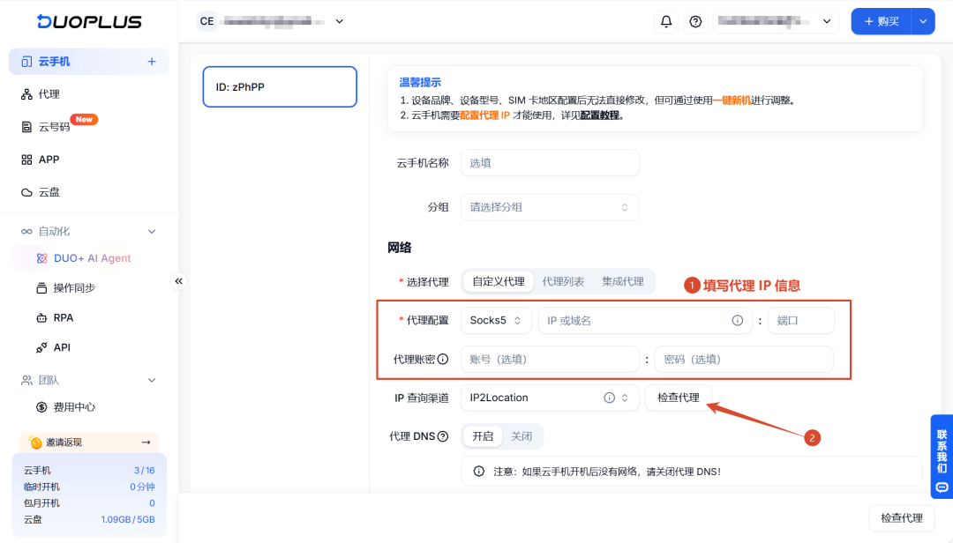Viewport: 953px width, 543px height.
Task: Click the 检查代理 button in footer
Action: pos(901,518)
